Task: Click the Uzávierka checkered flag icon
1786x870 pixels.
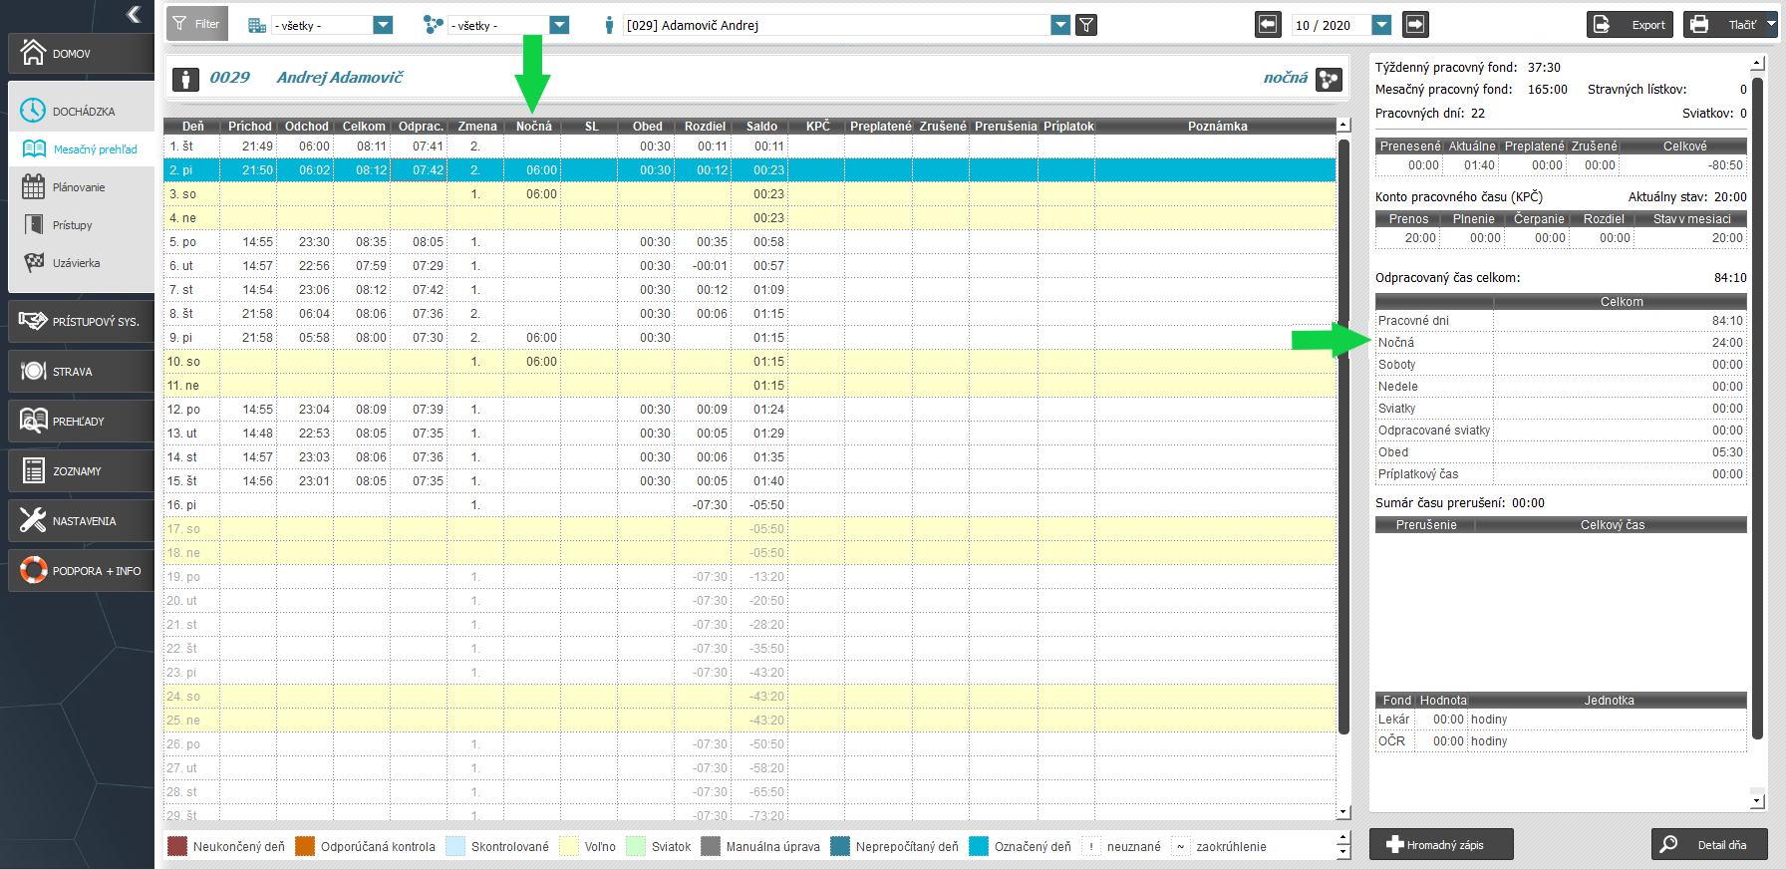Action: click(x=34, y=263)
